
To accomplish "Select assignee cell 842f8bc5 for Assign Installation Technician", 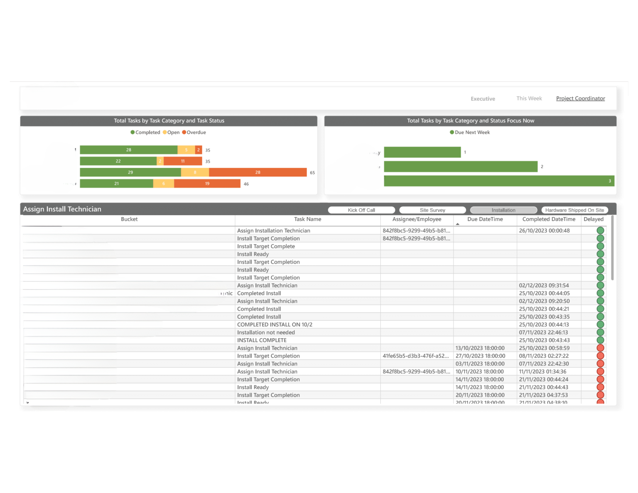I will pos(417,231).
